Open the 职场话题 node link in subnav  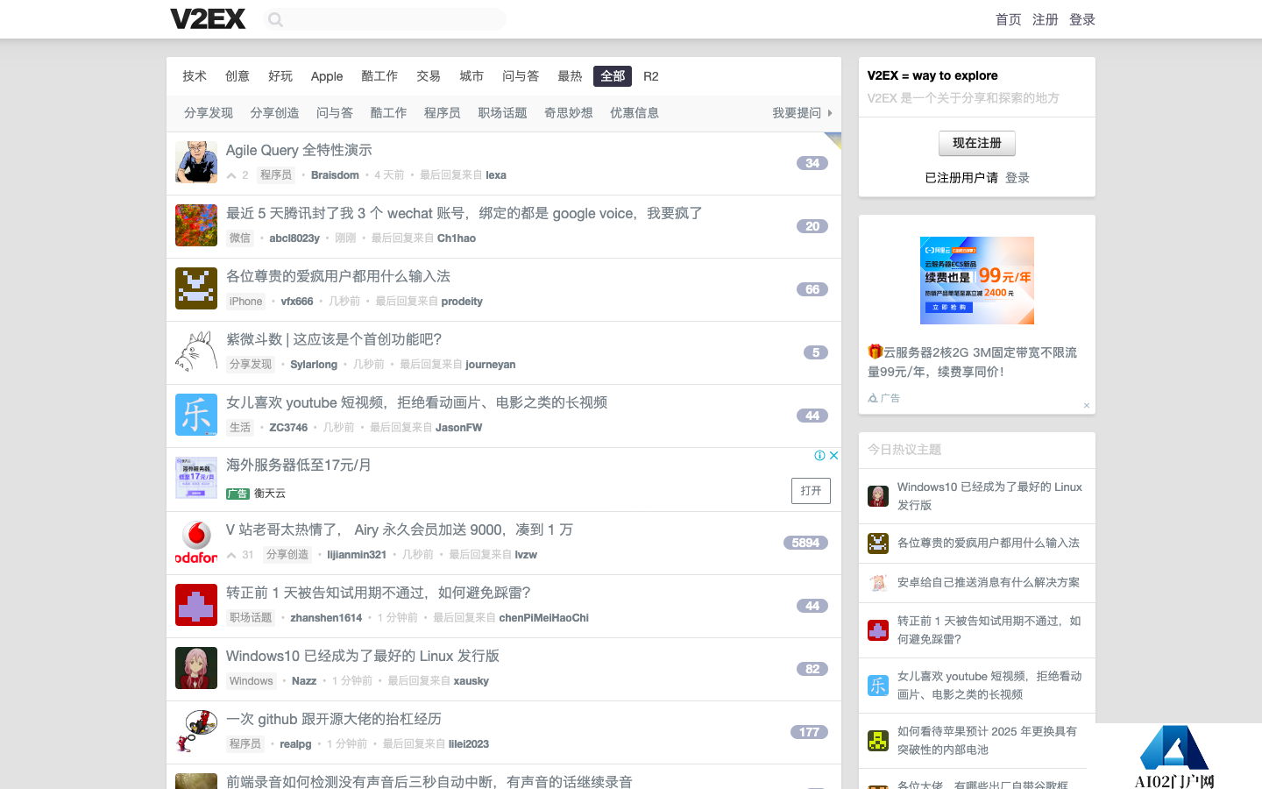pos(502,113)
